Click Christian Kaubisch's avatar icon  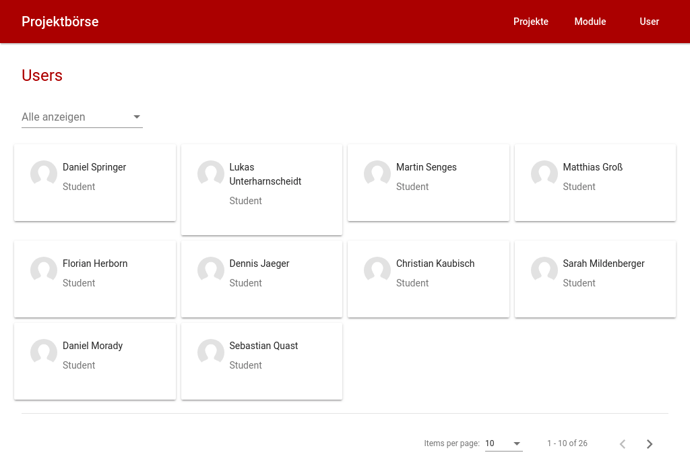[377, 270]
